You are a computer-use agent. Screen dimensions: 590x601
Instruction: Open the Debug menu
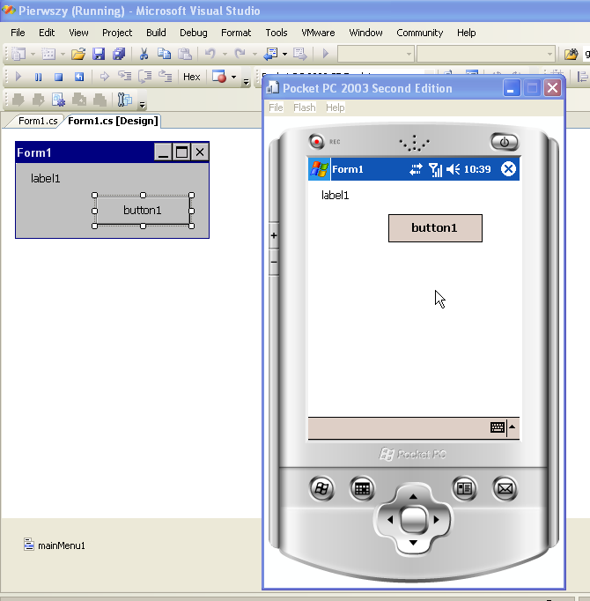pyautogui.click(x=194, y=33)
